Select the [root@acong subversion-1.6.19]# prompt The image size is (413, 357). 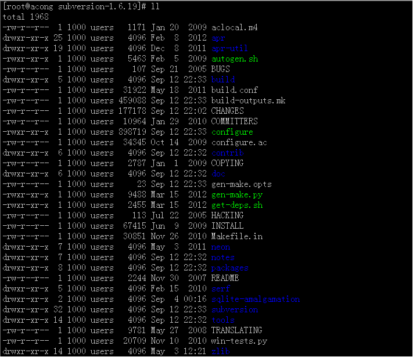(x=74, y=6)
